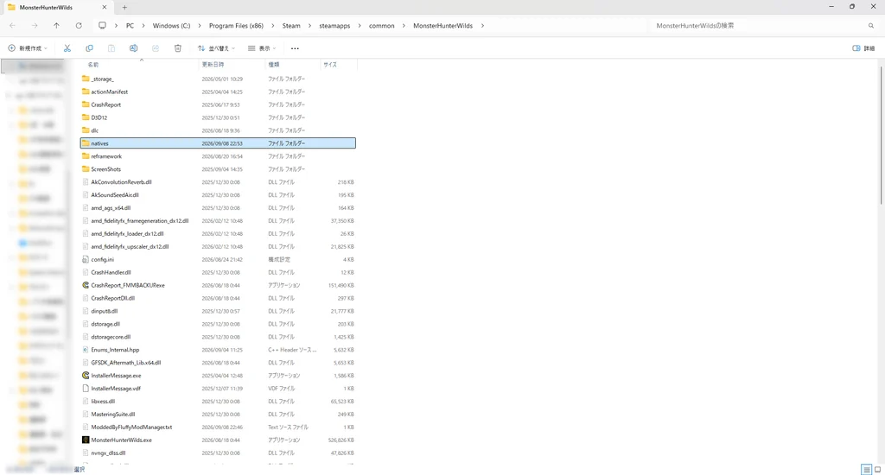The width and height of the screenshot is (885, 475).
Task: Switch to details list view icon
Action: click(866, 469)
